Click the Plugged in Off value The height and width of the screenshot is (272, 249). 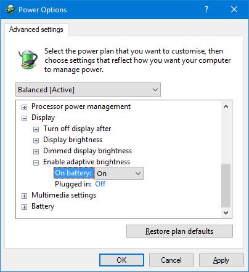(x=100, y=184)
